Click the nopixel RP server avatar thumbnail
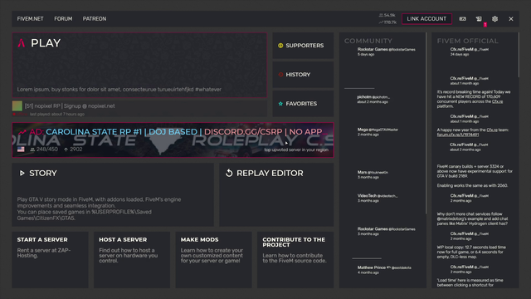This screenshot has width=531, height=299. pyautogui.click(x=17, y=105)
